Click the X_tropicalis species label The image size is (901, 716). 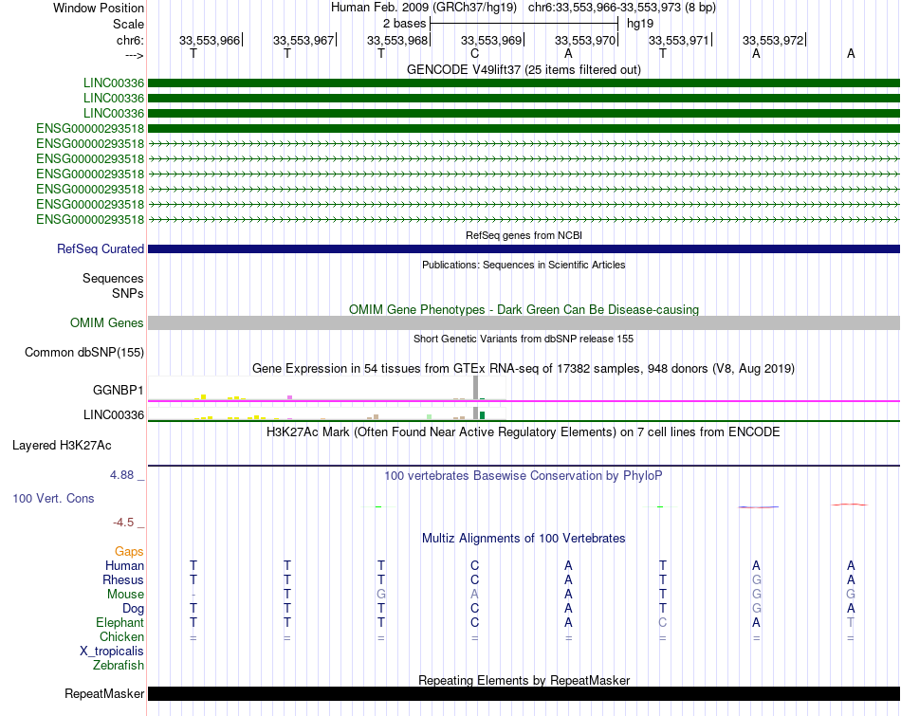pyautogui.click(x=112, y=652)
